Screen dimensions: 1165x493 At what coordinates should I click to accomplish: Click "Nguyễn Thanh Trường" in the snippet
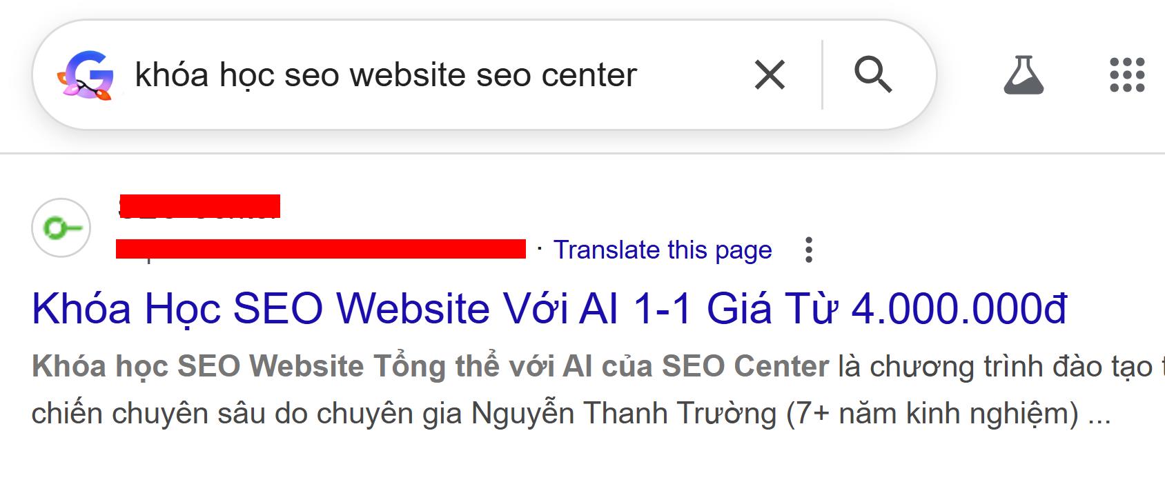(x=625, y=413)
